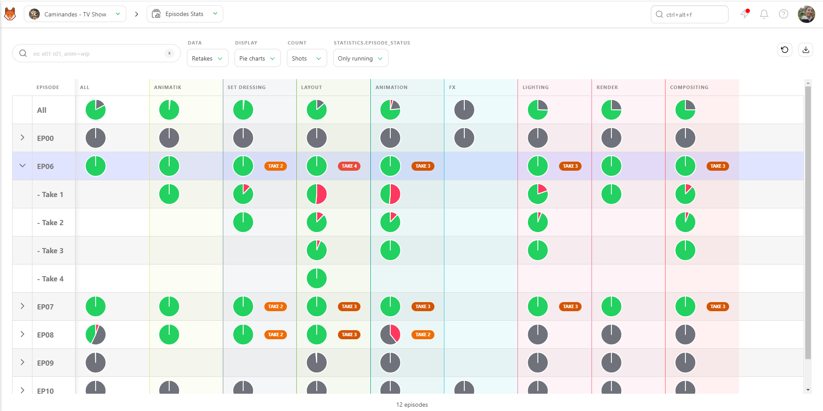Click the Take 4 Layout pie chart
823x411 pixels.
[x=317, y=278]
